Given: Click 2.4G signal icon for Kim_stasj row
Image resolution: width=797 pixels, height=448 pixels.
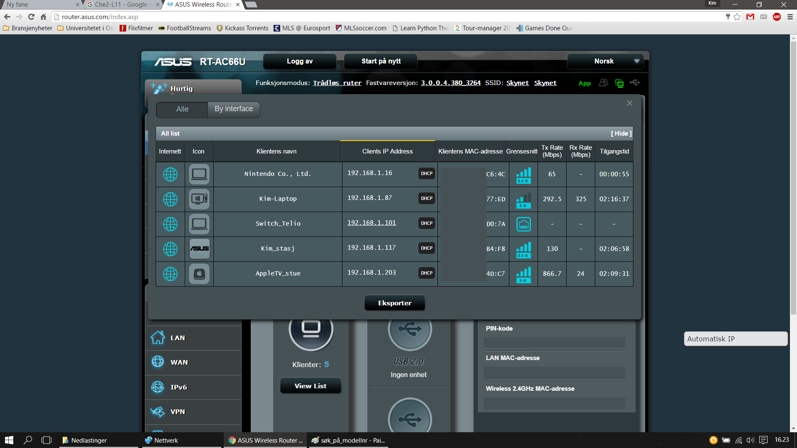Looking at the screenshot, I should [x=523, y=250].
